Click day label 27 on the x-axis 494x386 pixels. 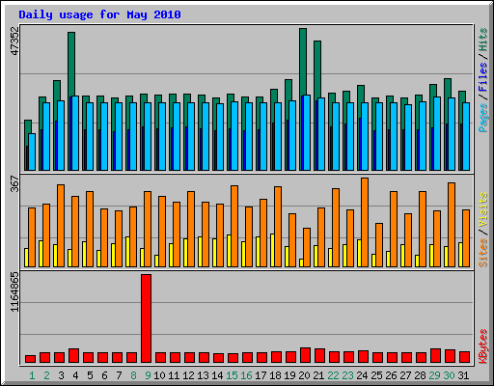[x=405, y=375]
